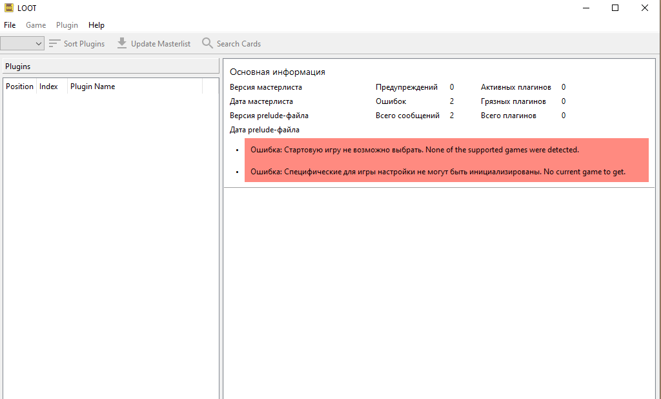
Task: Click the Plugins panel title
Action: click(x=17, y=66)
